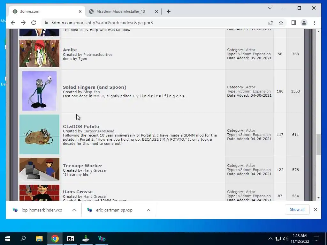Screen dimensions: 327x245
Task: Switch to the 3dmm.com tab
Action: (47, 11)
